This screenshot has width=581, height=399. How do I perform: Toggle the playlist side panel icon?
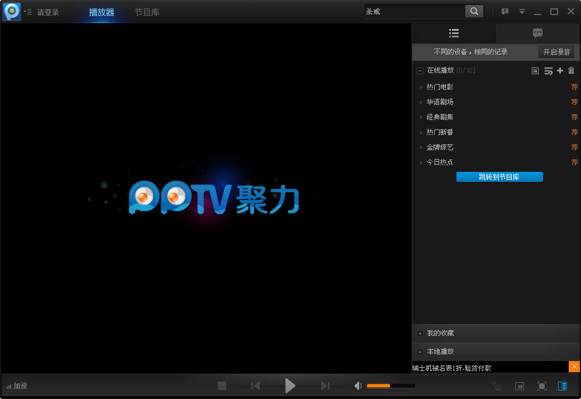pos(563,386)
